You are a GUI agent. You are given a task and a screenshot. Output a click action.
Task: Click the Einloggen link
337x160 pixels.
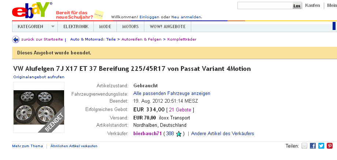[x=149, y=17]
